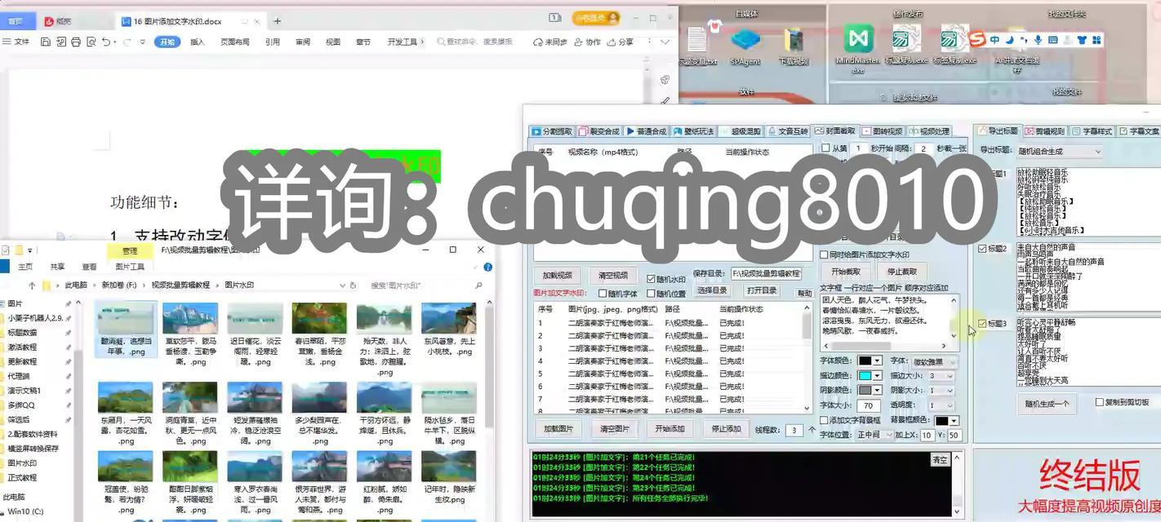1161x522 pixels.
Task: Click the 清空视频 button
Action: [x=613, y=276]
